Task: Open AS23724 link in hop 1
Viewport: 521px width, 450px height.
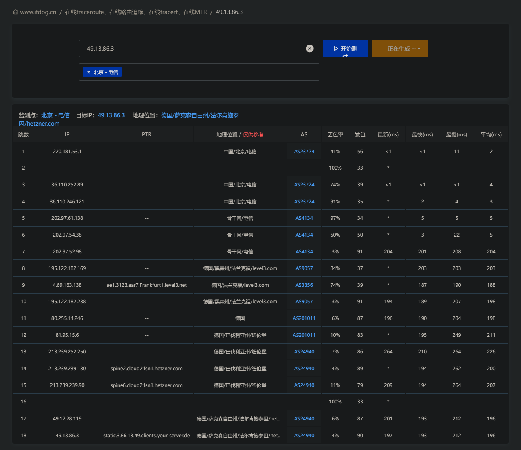Action: coord(304,152)
